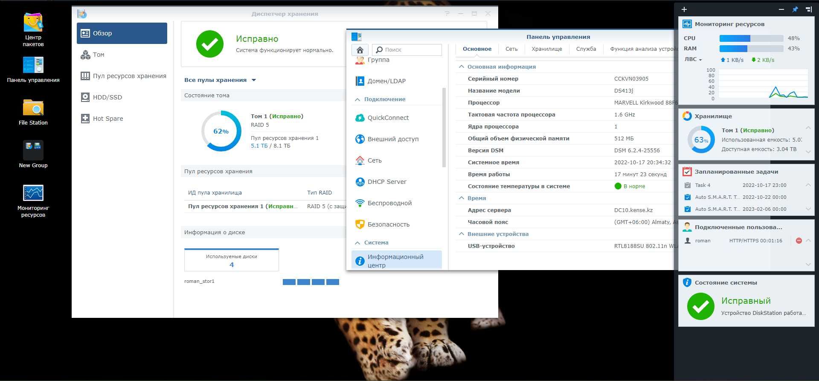Open Домен/LDAP in Control Panel
Image resolution: width=819 pixels, height=381 pixels.
[397, 81]
